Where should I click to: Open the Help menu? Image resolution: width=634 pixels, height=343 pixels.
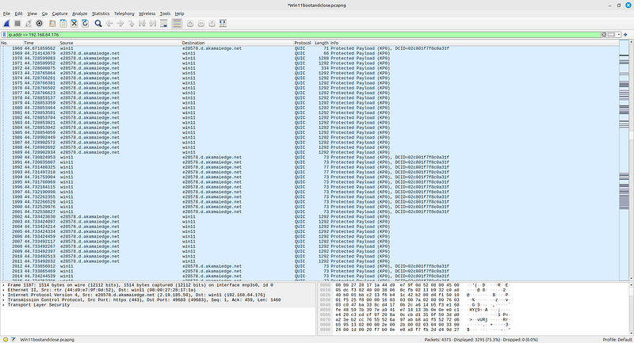(180, 13)
